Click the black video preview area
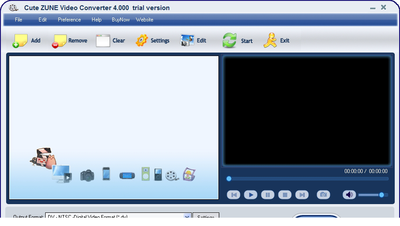This screenshot has width=400, height=226. pos(307,110)
